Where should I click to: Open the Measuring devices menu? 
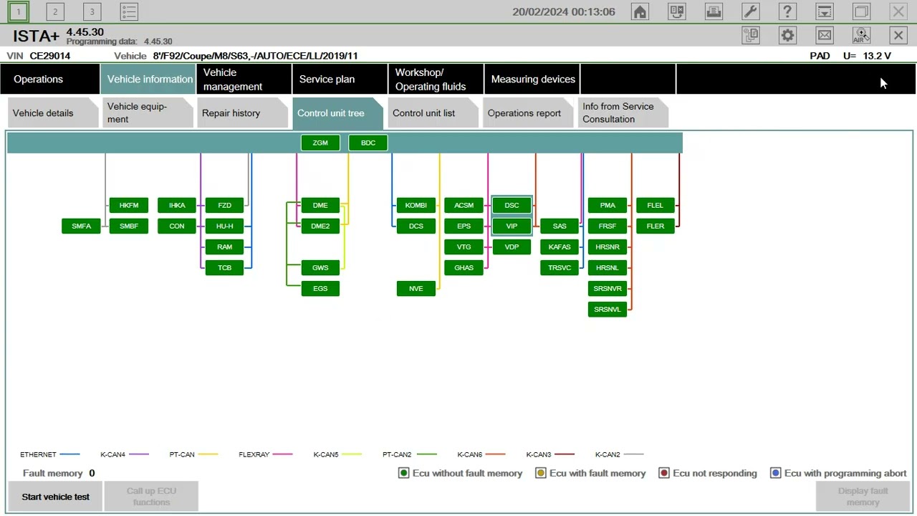[532, 79]
